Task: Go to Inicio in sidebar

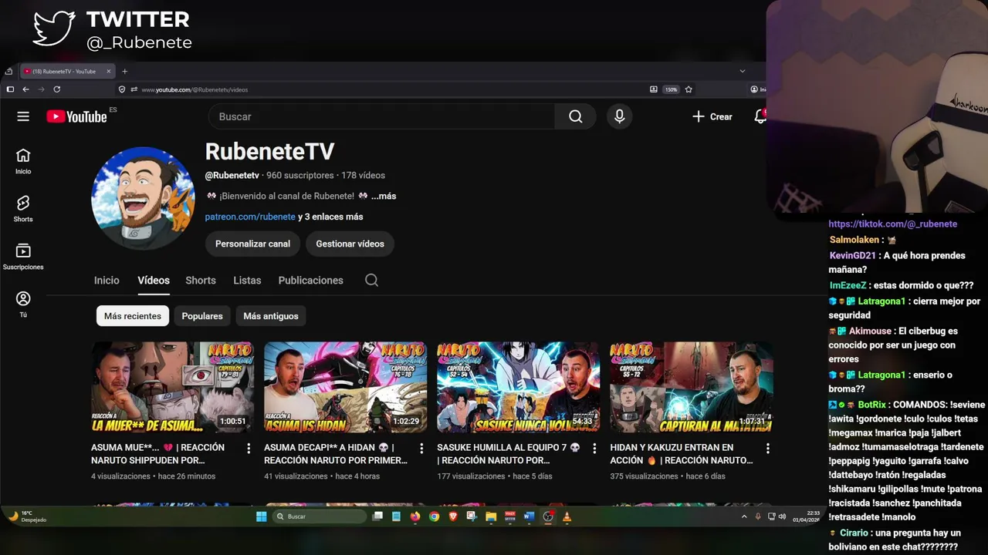Action: pos(23,161)
